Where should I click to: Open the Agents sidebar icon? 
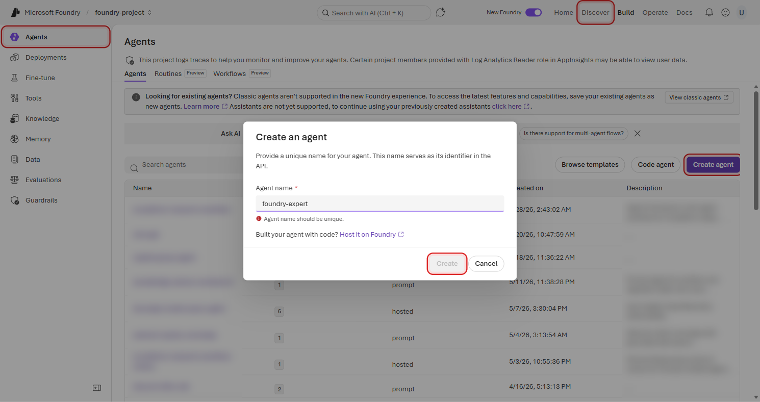point(15,37)
